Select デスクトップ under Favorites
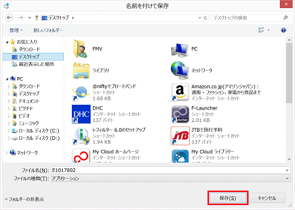The image size is (295, 210). pyautogui.click(x=33, y=57)
